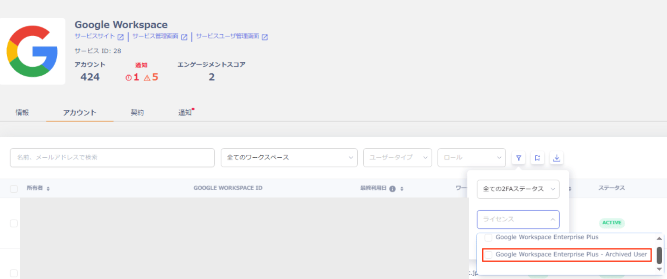667x279 pixels.
Task: Open the サービスサイト link
Action: point(94,36)
